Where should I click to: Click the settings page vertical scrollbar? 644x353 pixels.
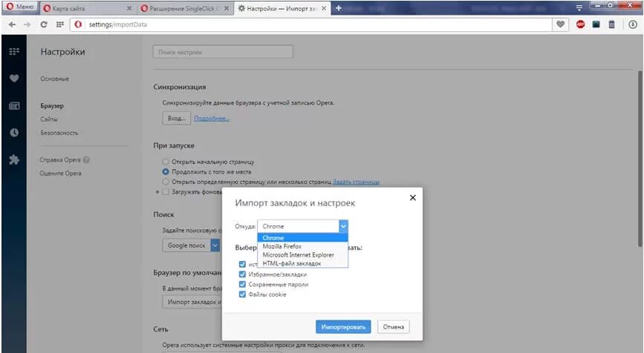(640, 159)
